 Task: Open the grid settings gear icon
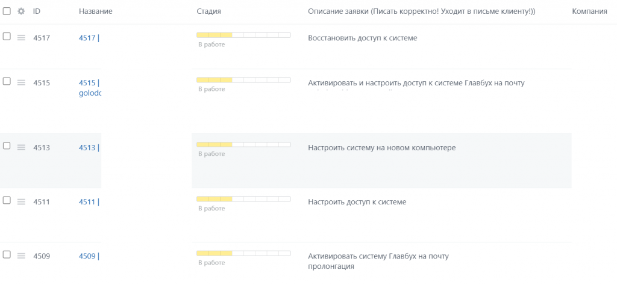[21, 11]
